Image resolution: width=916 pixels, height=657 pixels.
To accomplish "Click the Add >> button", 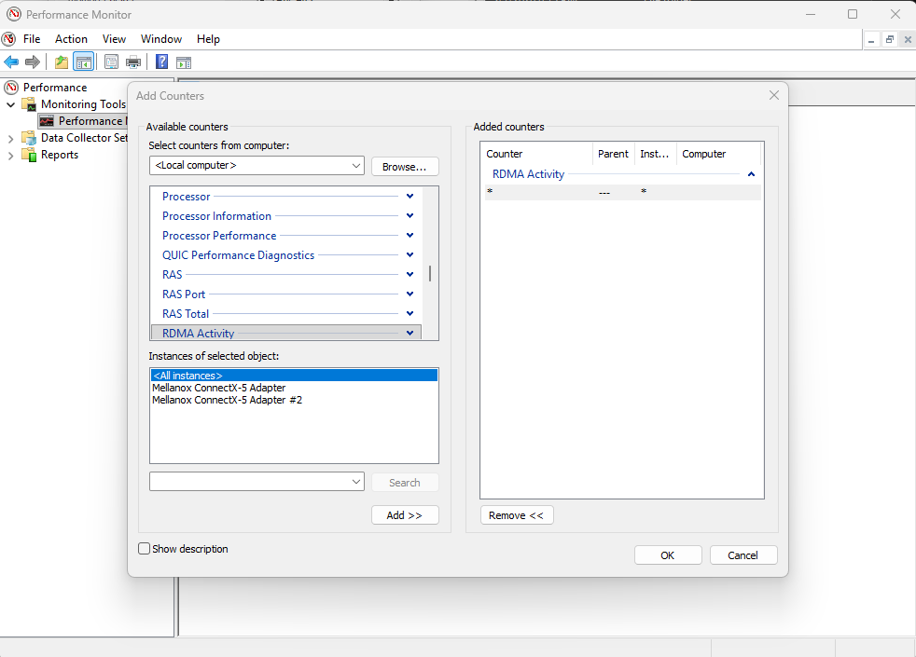I will tap(404, 515).
